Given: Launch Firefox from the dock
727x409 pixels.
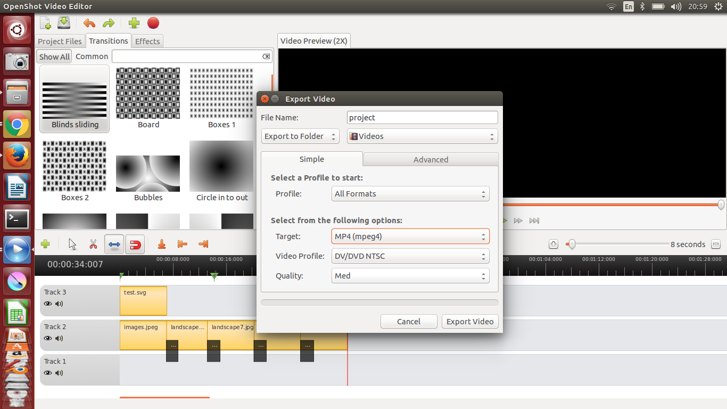Looking at the screenshot, I should 17,156.
